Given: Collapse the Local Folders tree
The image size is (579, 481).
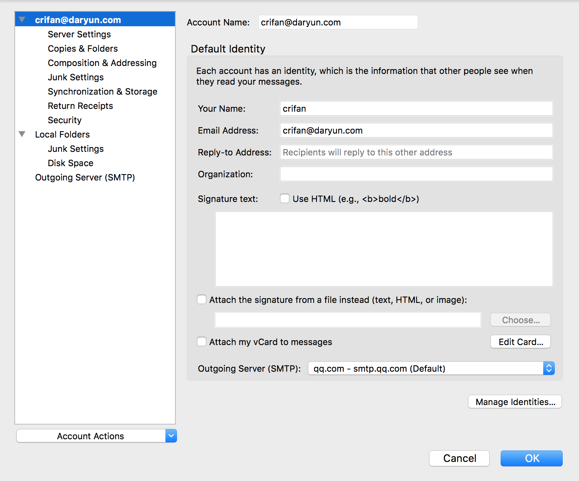Looking at the screenshot, I should tap(22, 134).
